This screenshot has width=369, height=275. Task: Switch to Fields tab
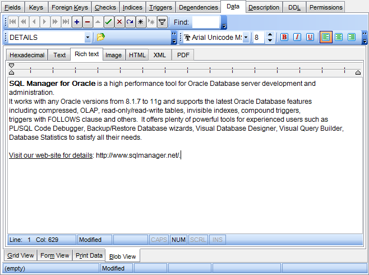(x=12, y=7)
